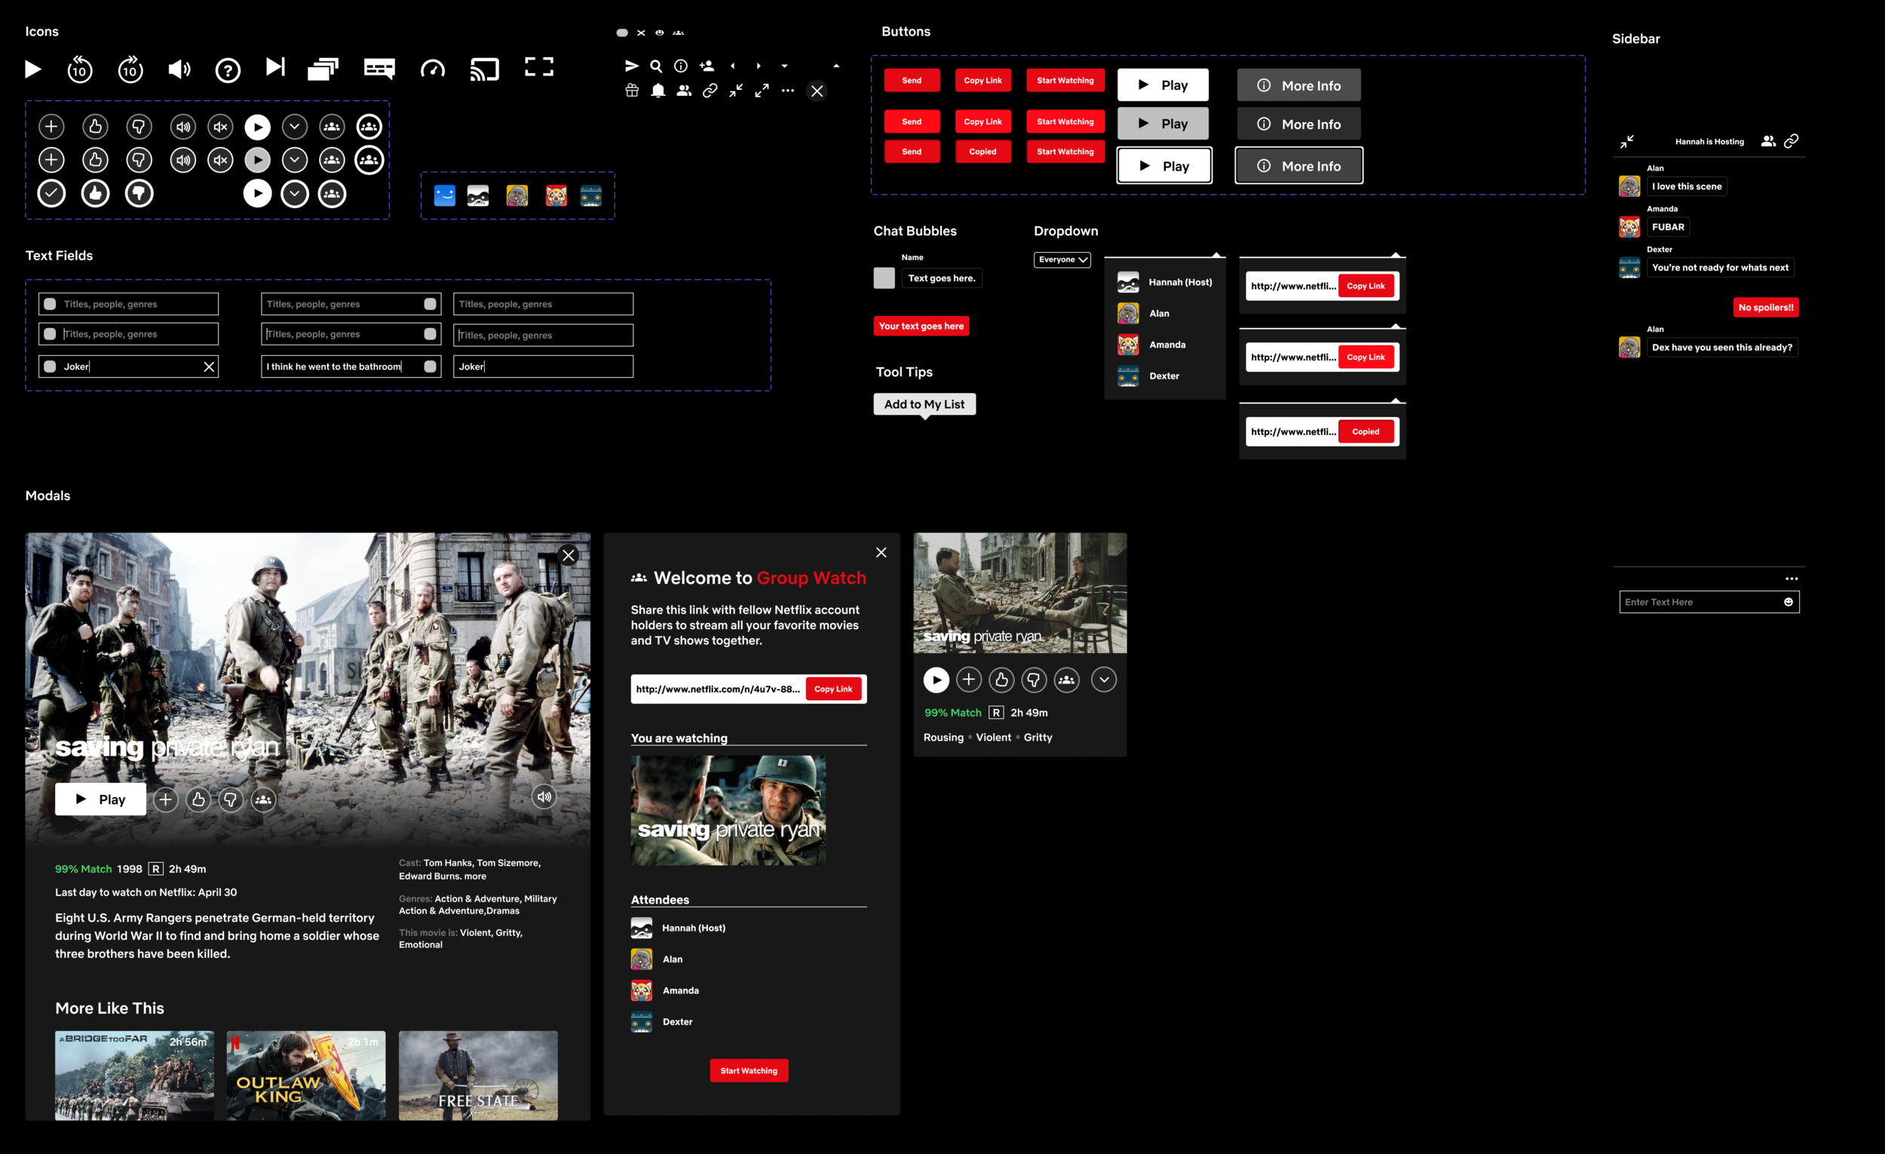
Task: Open the Everyone dropdown
Action: tap(1062, 259)
